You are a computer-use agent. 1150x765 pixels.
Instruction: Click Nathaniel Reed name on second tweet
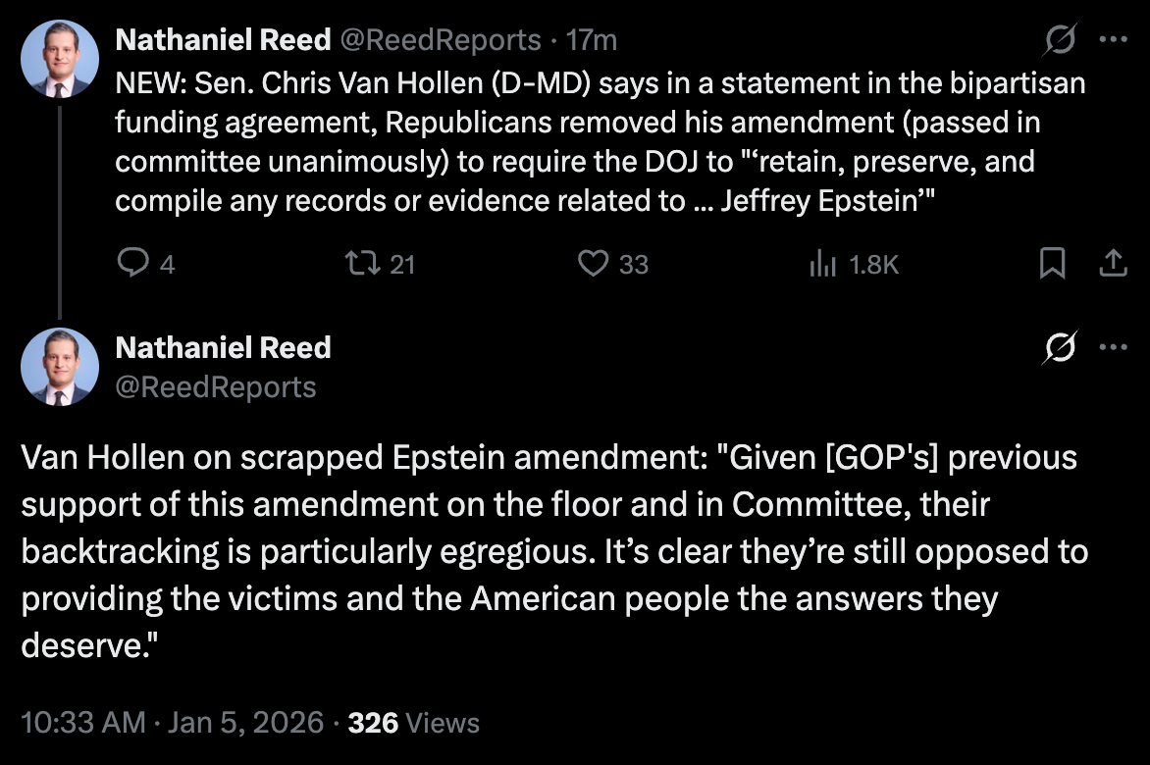(223, 347)
